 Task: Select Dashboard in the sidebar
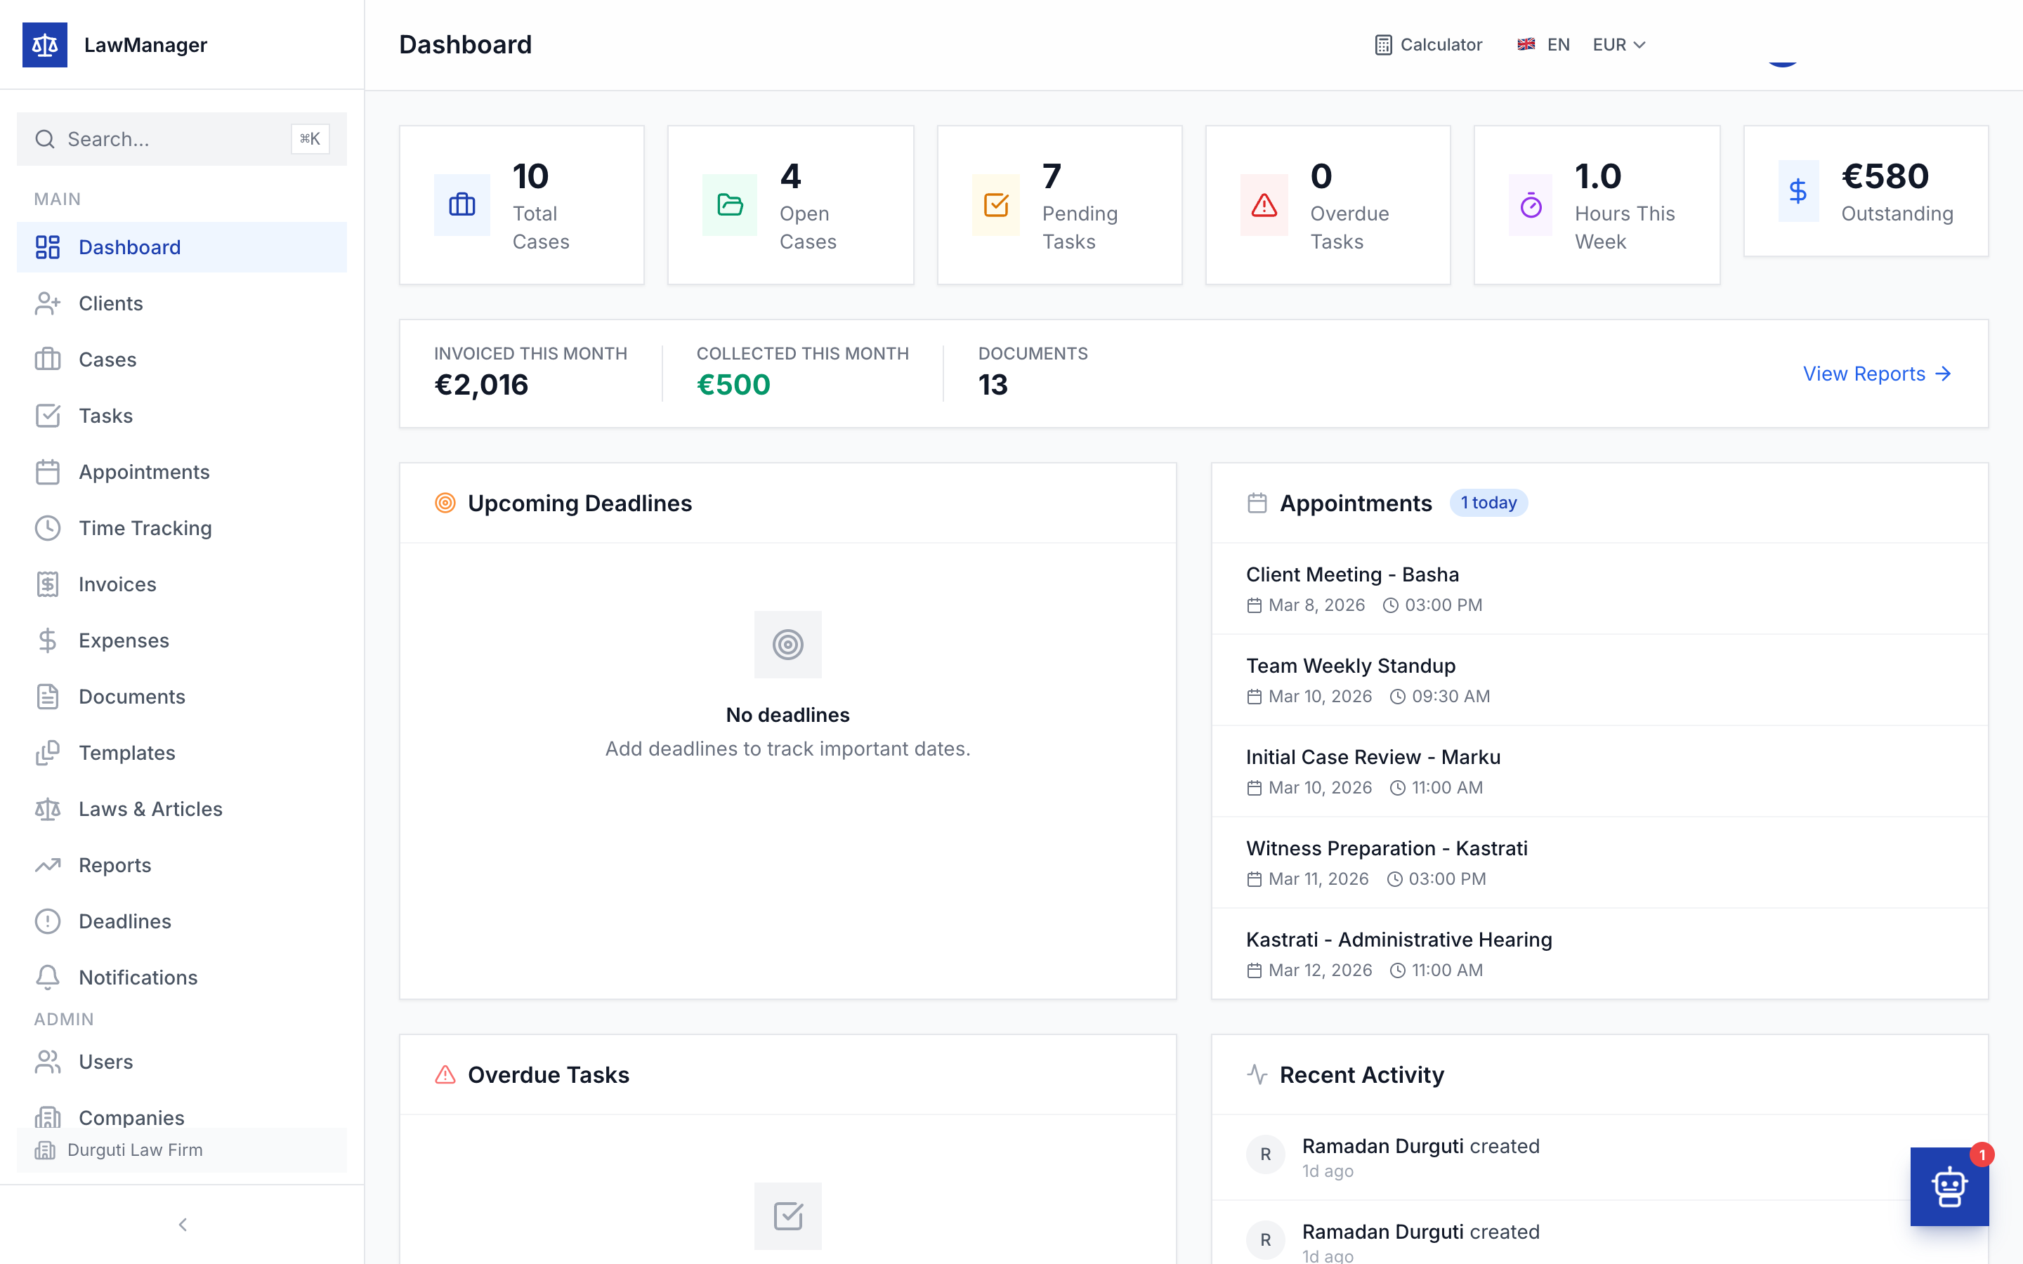point(182,247)
